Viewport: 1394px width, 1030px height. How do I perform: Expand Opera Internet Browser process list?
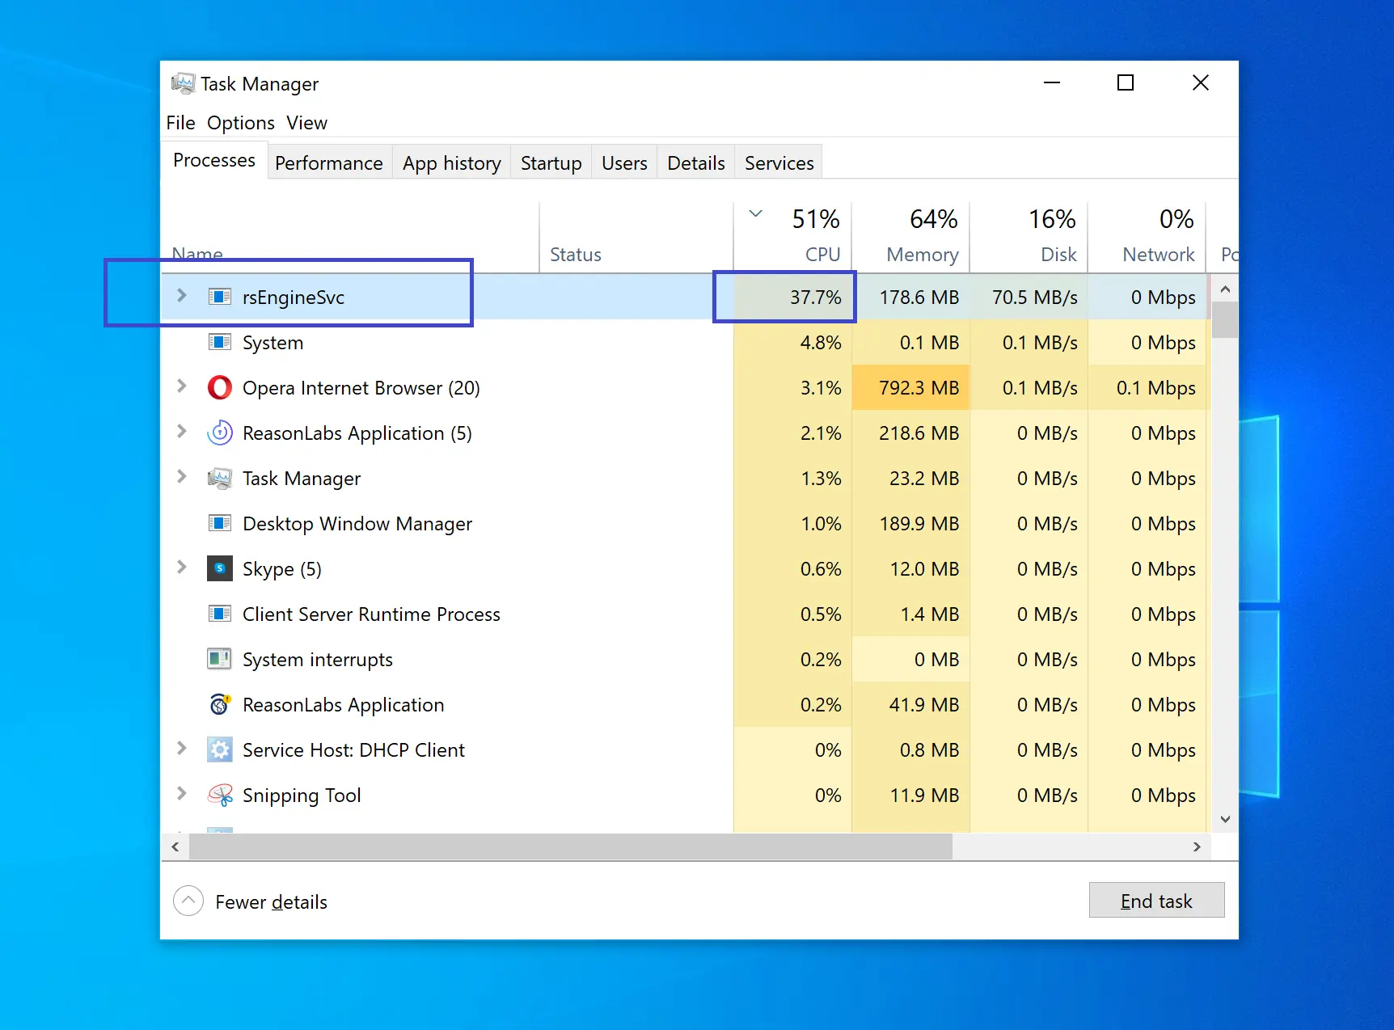[x=182, y=387]
